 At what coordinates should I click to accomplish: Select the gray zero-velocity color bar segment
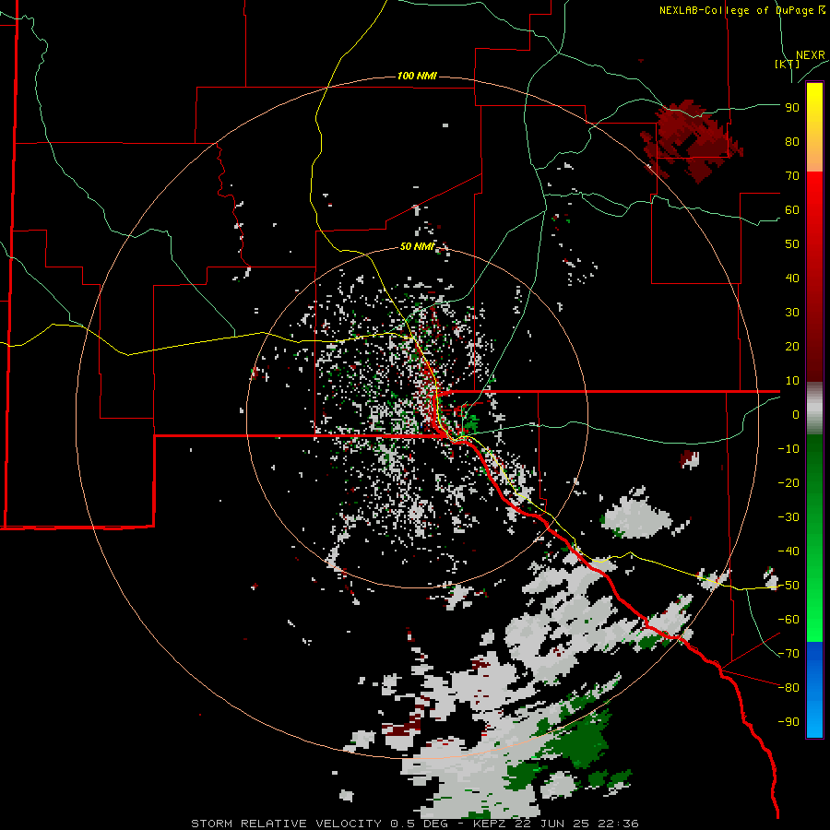814,409
